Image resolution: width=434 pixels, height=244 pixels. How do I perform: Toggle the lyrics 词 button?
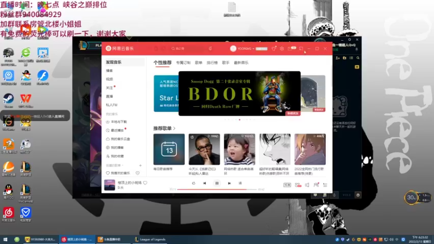pyautogui.click(x=240, y=183)
